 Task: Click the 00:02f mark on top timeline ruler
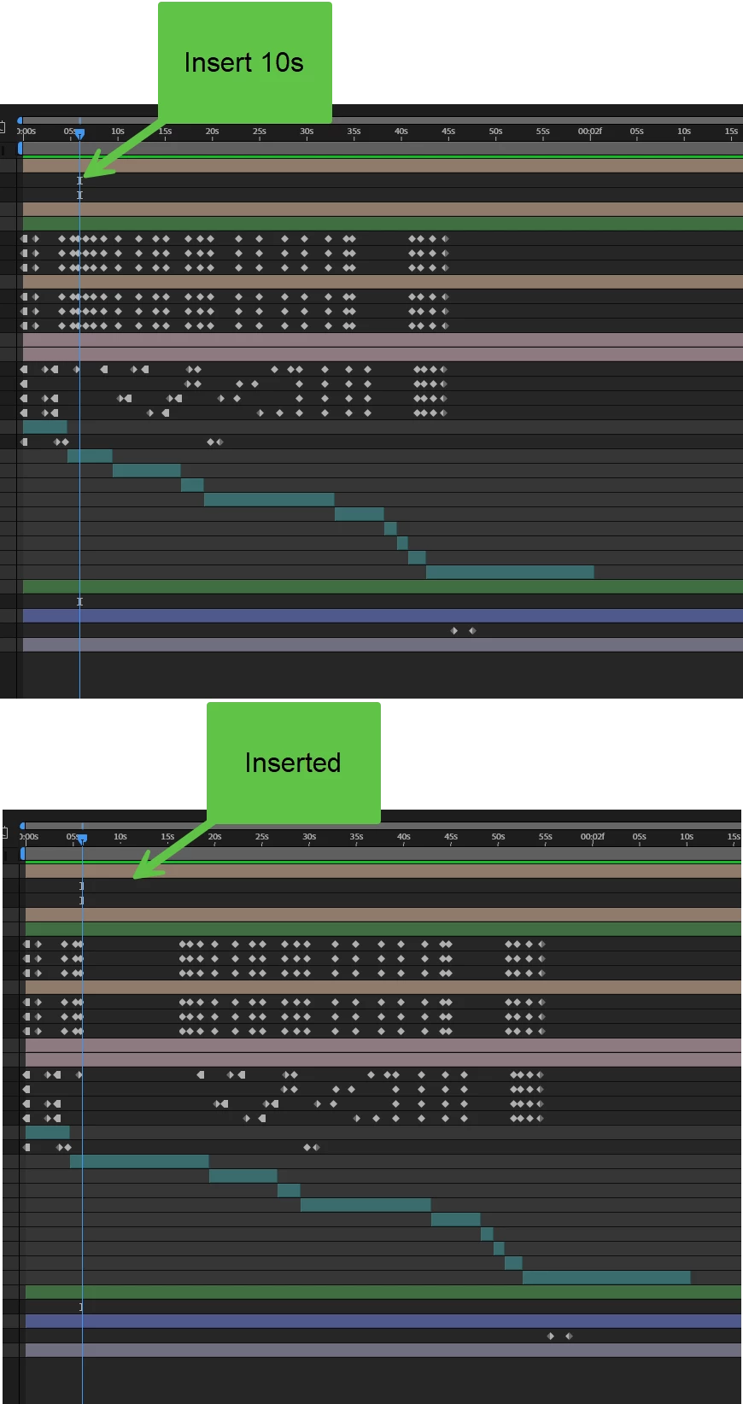pyautogui.click(x=589, y=132)
